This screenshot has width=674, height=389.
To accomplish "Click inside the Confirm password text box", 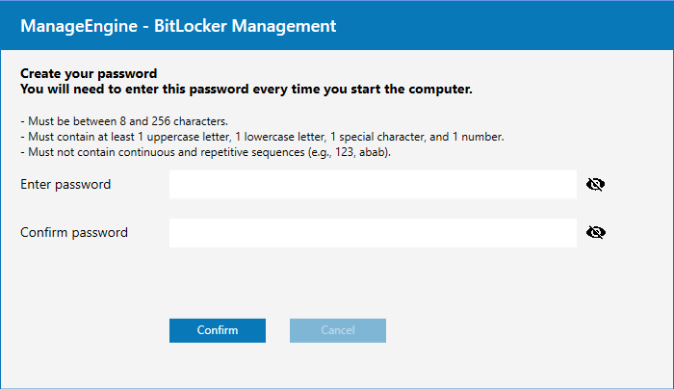I will click(373, 232).
